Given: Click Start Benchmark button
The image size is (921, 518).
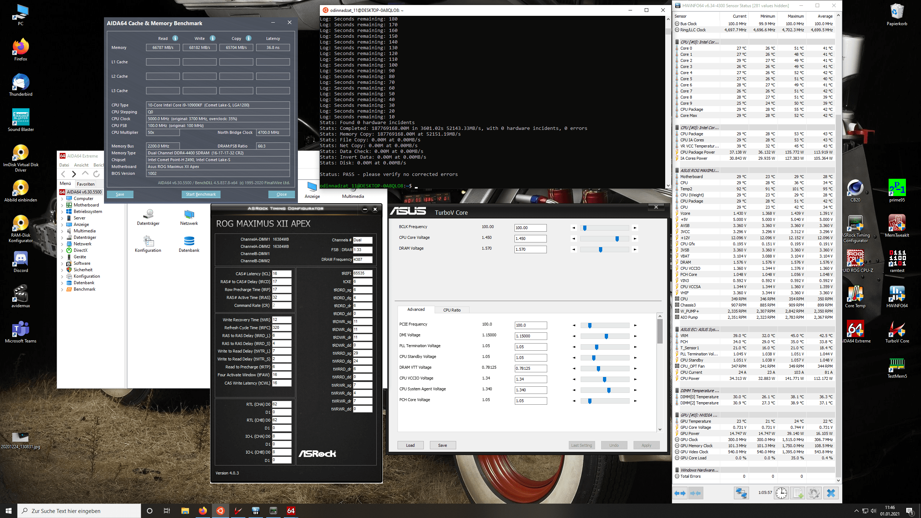Looking at the screenshot, I should pos(201,194).
